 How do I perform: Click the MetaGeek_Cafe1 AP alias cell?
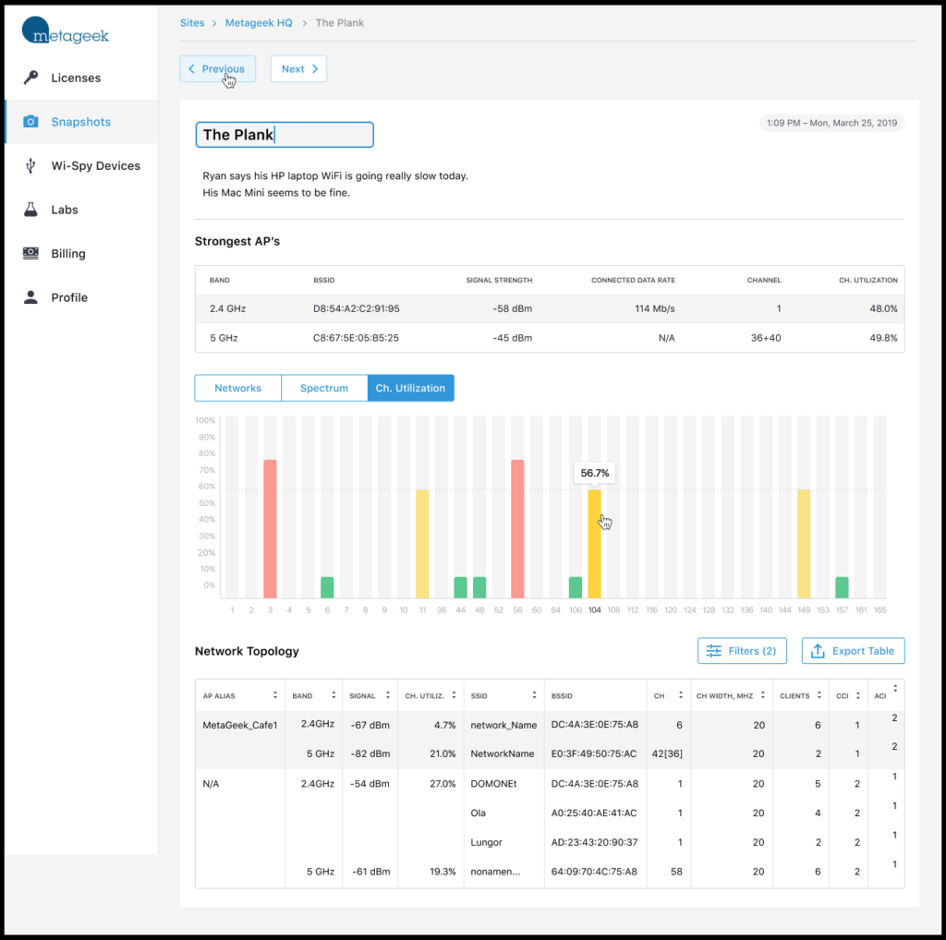pyautogui.click(x=240, y=726)
